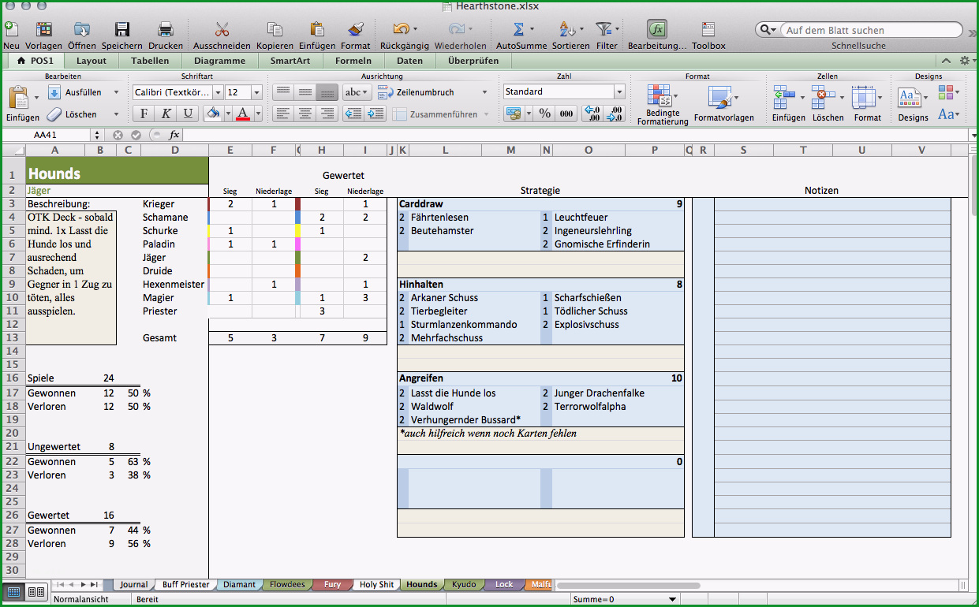Toggle right text alignment
Viewport: 979px width, 607px height.
(327, 114)
